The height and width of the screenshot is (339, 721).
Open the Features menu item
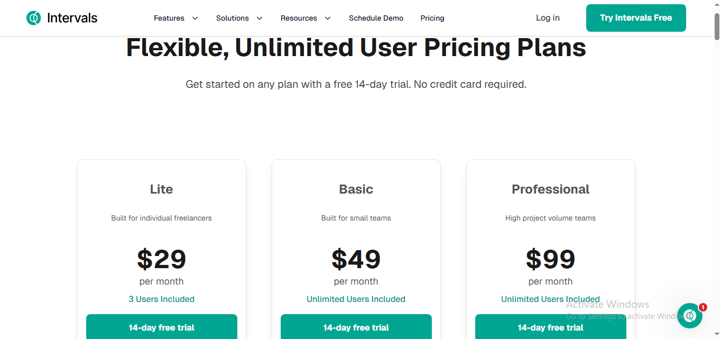click(x=169, y=18)
